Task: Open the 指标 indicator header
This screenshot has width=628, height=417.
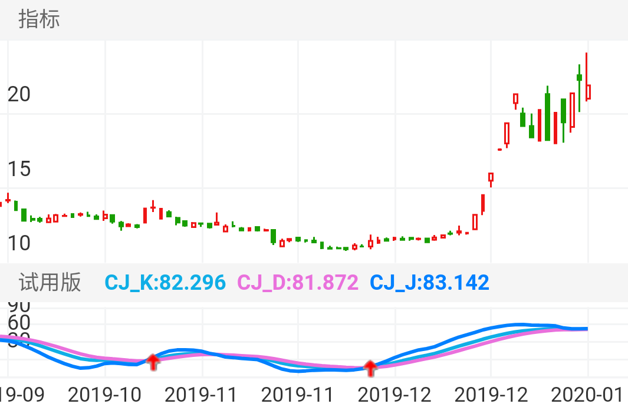Action: pyautogui.click(x=39, y=19)
